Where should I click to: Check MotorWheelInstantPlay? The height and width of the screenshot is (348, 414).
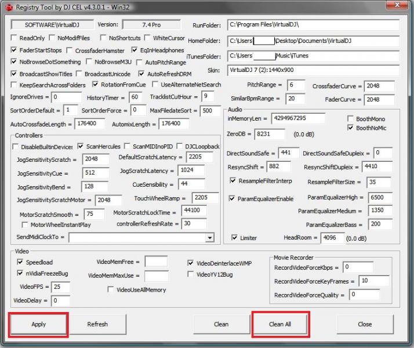click(25, 224)
